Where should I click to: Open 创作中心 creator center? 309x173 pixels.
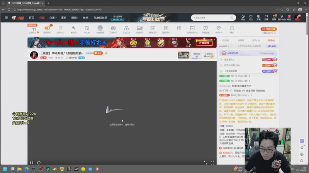[x=282, y=18]
